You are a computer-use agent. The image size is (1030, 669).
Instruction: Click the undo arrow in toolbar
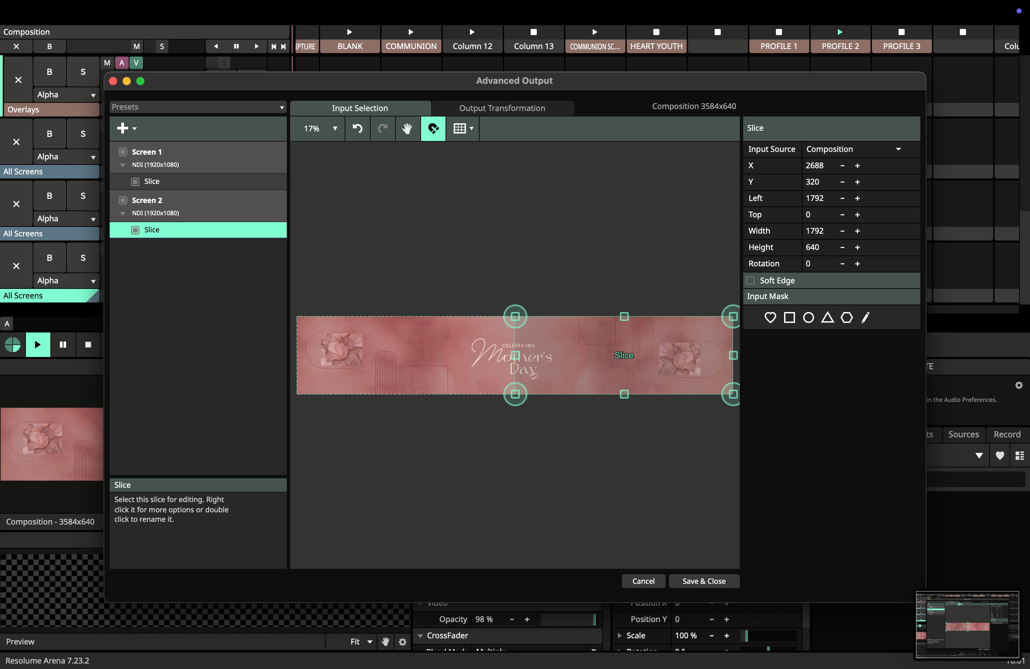coord(357,128)
